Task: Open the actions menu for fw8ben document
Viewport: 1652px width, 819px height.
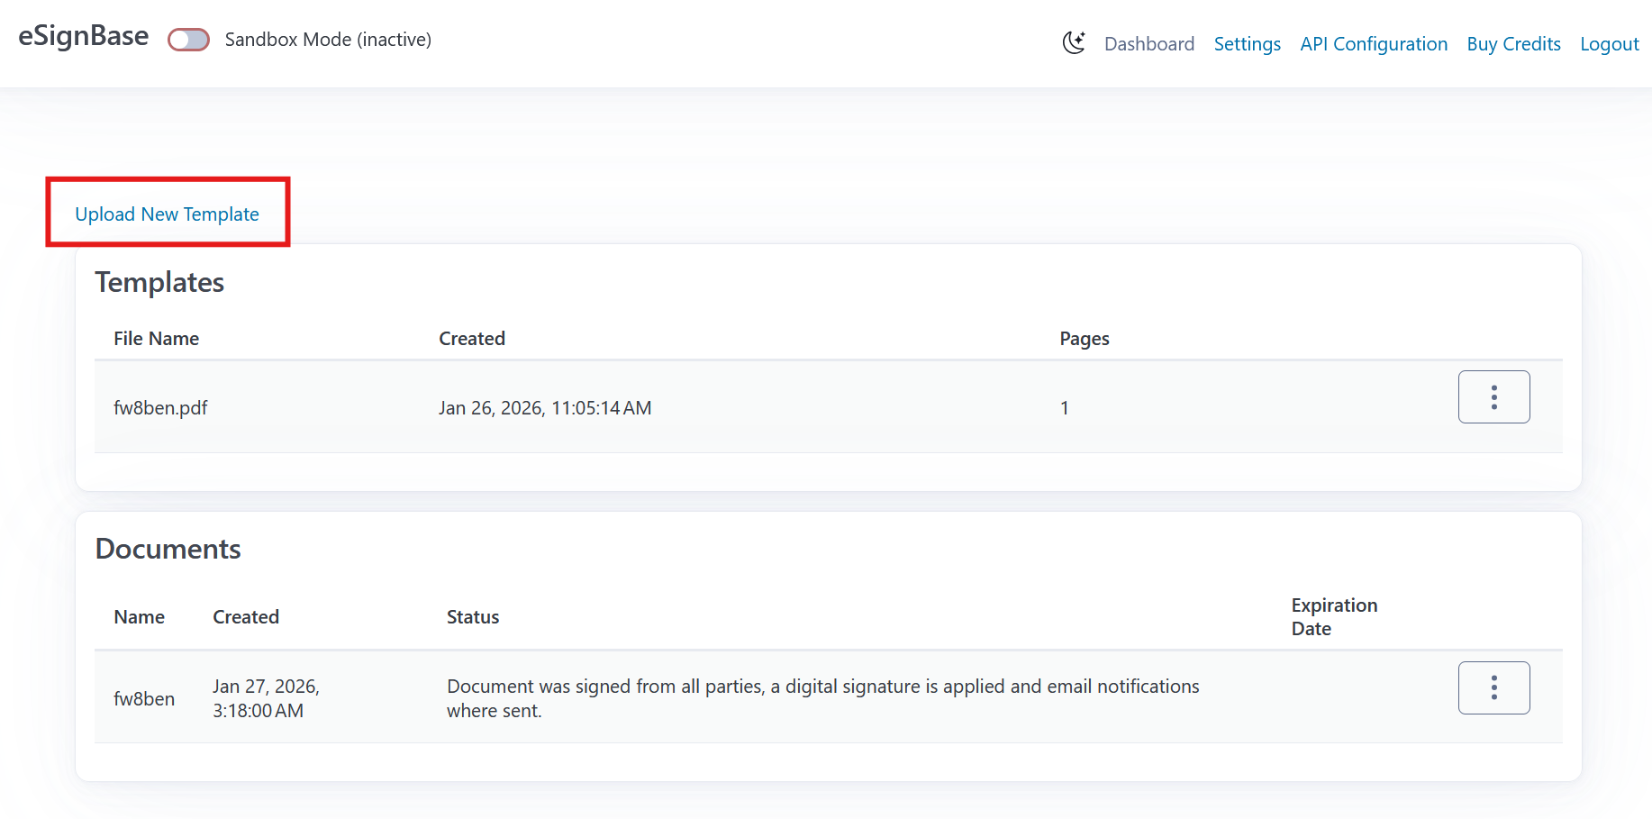Action: pos(1493,687)
